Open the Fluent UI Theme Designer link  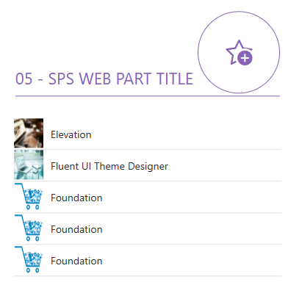109,166
